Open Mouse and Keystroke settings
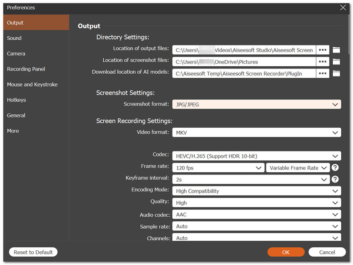This screenshot has height=265, width=353. [x=36, y=84]
